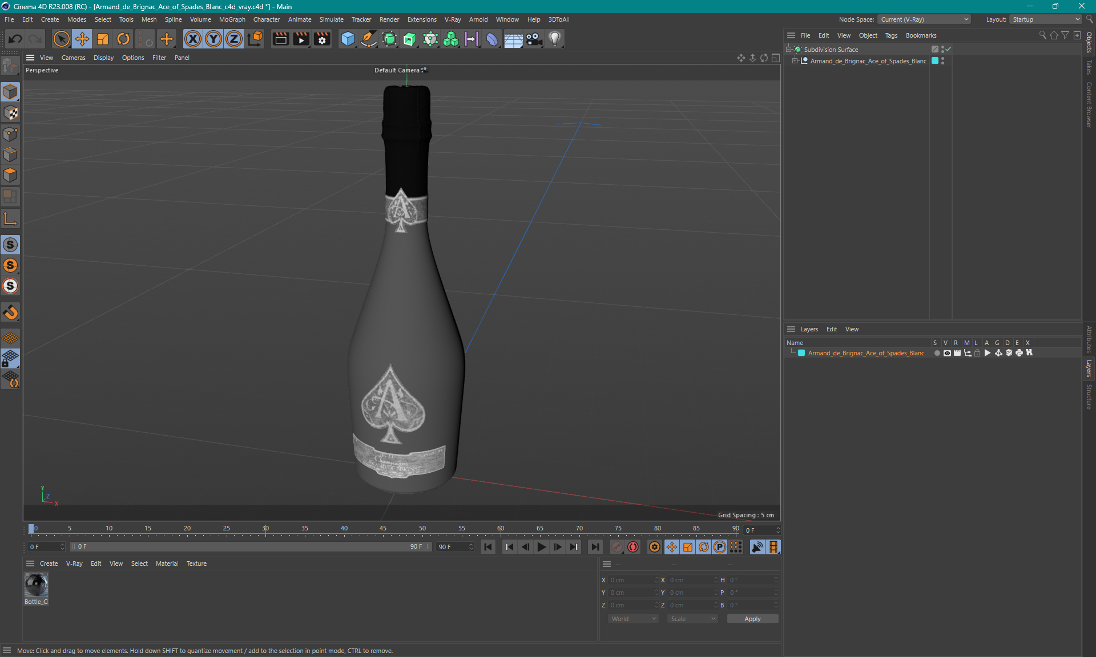
Task: Open material manager hamburger menu
Action: (x=30, y=563)
